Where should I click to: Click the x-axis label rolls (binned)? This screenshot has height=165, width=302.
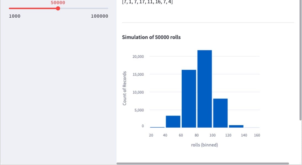click(204, 145)
